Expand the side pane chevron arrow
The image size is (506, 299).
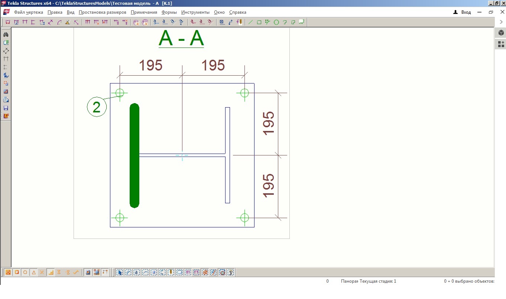coord(501,22)
